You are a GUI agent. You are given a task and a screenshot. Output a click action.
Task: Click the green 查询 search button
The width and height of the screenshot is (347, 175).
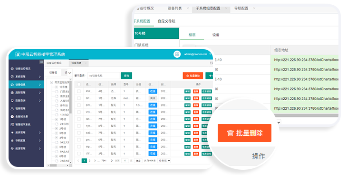(x=126, y=76)
